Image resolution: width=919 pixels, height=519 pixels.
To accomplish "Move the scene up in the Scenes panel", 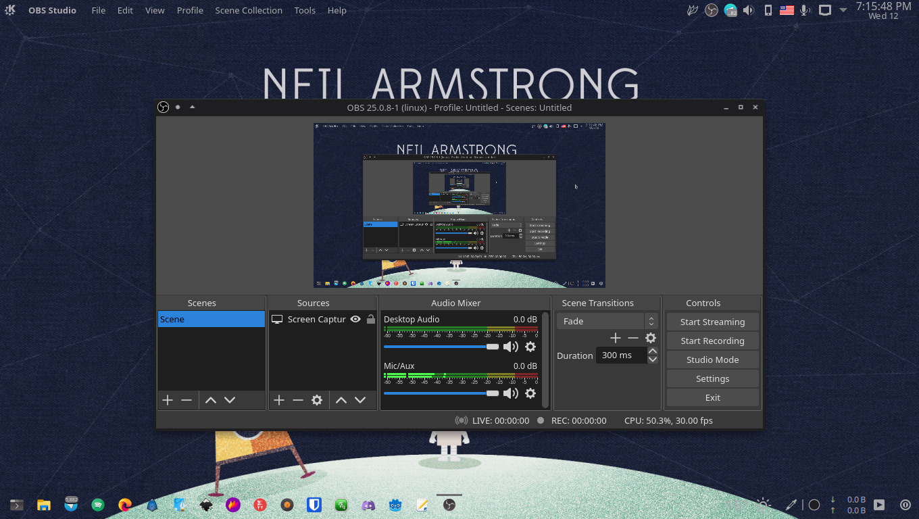I will point(211,400).
